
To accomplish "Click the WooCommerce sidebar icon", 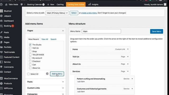I will [1, 78].
